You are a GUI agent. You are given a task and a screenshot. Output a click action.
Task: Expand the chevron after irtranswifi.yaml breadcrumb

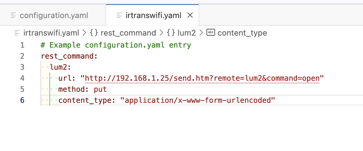pos(84,33)
